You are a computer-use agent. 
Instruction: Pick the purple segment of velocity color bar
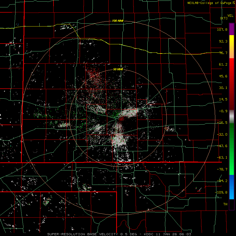pyautogui.click(x=232, y=29)
